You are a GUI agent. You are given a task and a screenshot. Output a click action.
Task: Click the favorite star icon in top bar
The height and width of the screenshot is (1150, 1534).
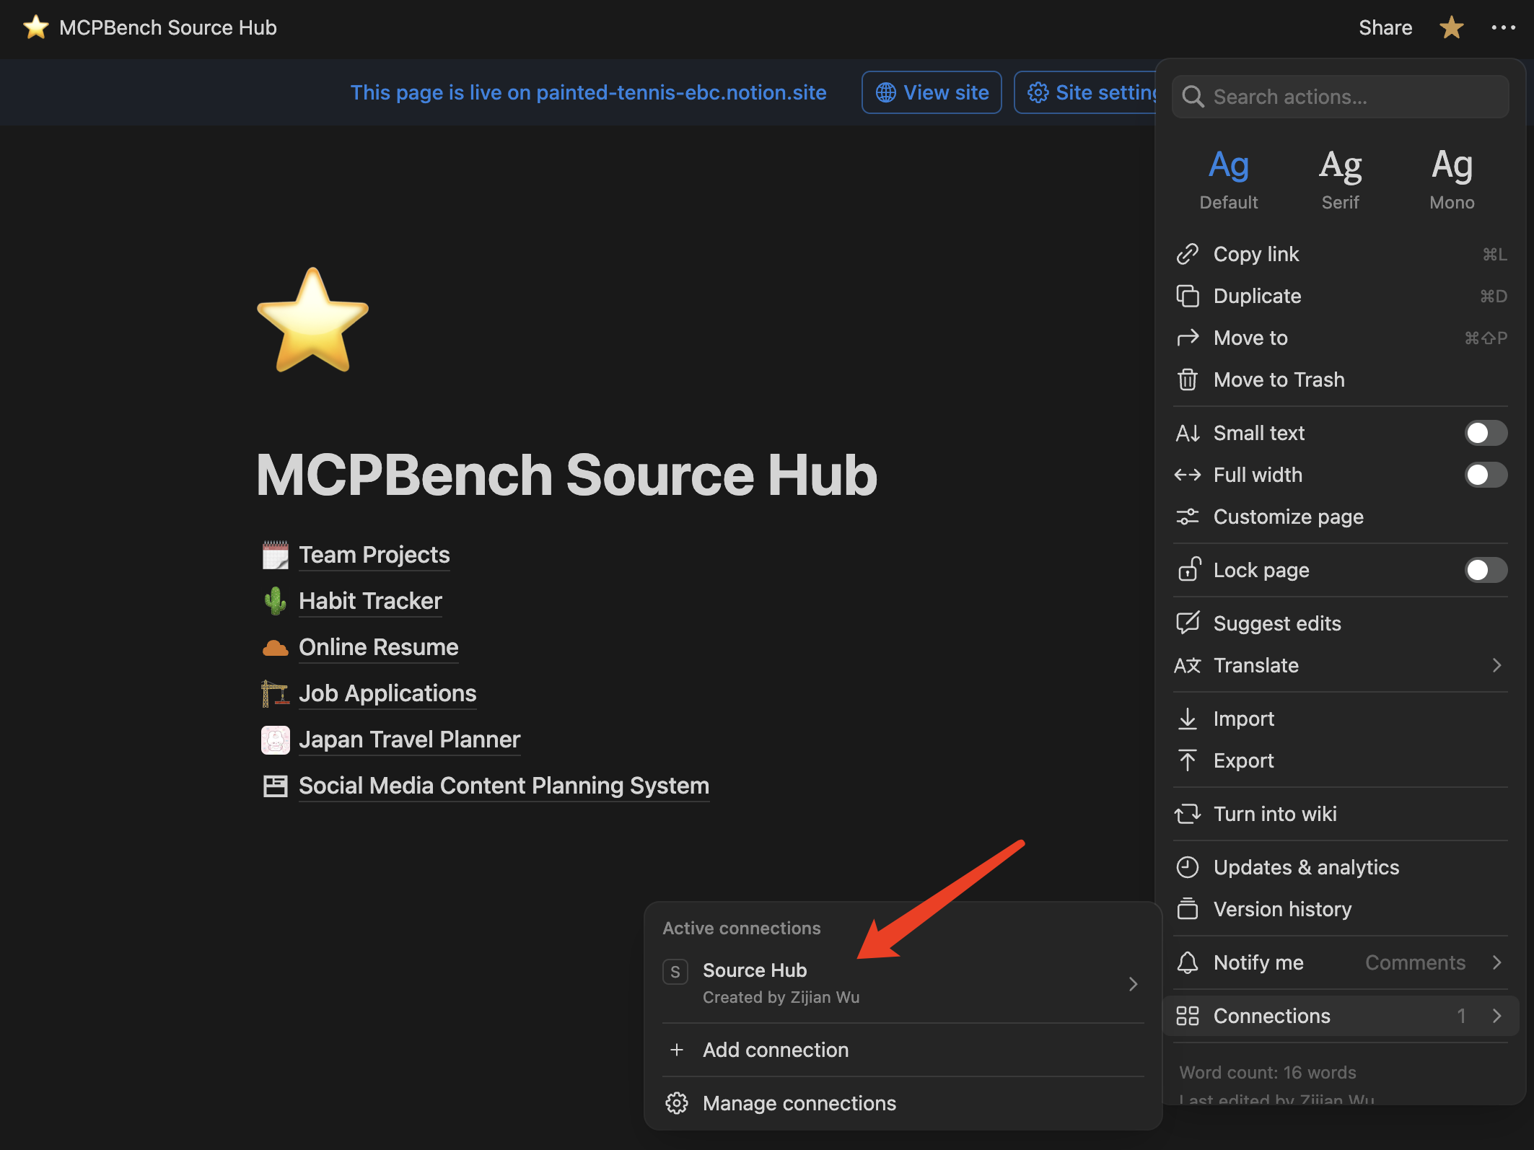(x=1451, y=27)
